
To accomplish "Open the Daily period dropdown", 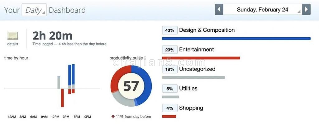I will [34, 10].
